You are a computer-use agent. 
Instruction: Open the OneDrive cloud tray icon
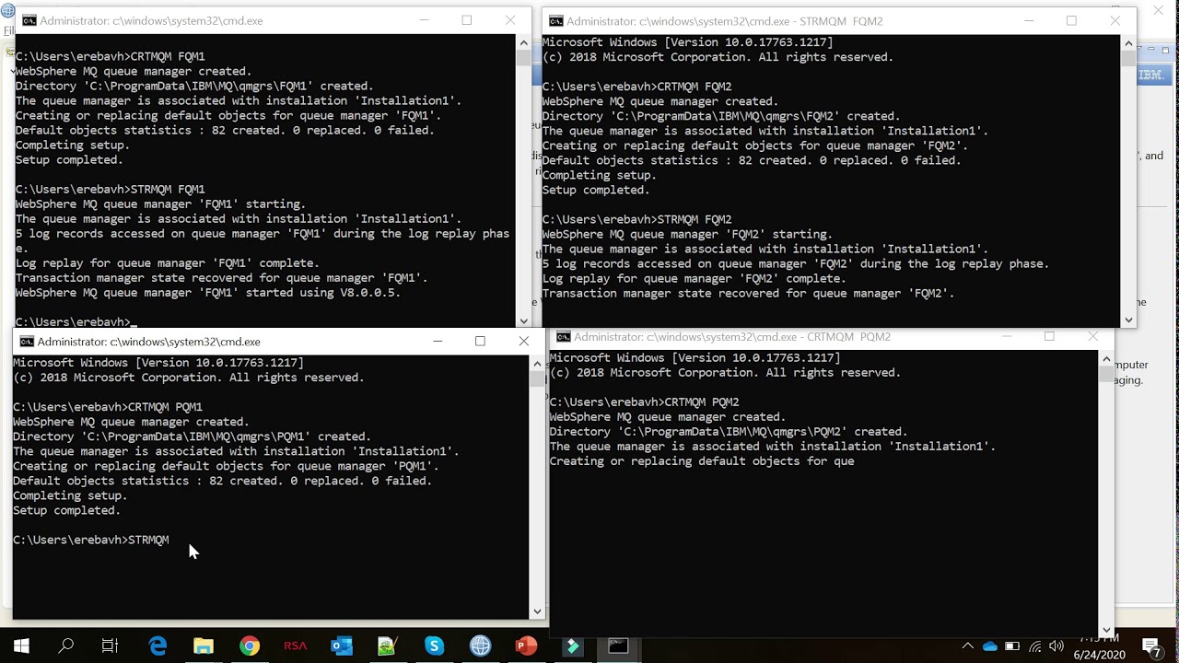[x=990, y=646]
